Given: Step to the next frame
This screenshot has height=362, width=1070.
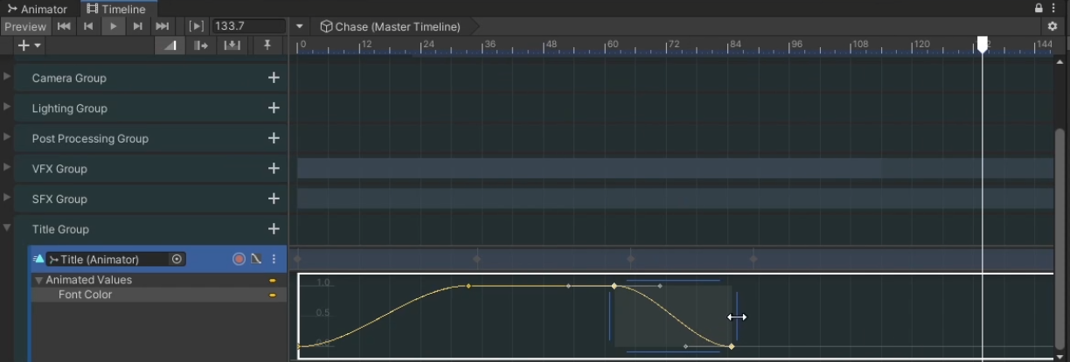Looking at the screenshot, I should [x=137, y=27].
